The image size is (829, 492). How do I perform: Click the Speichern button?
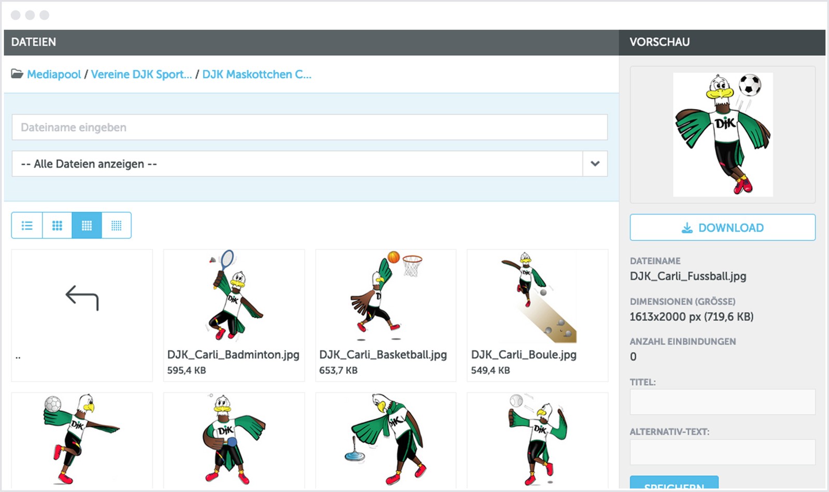coord(674,484)
